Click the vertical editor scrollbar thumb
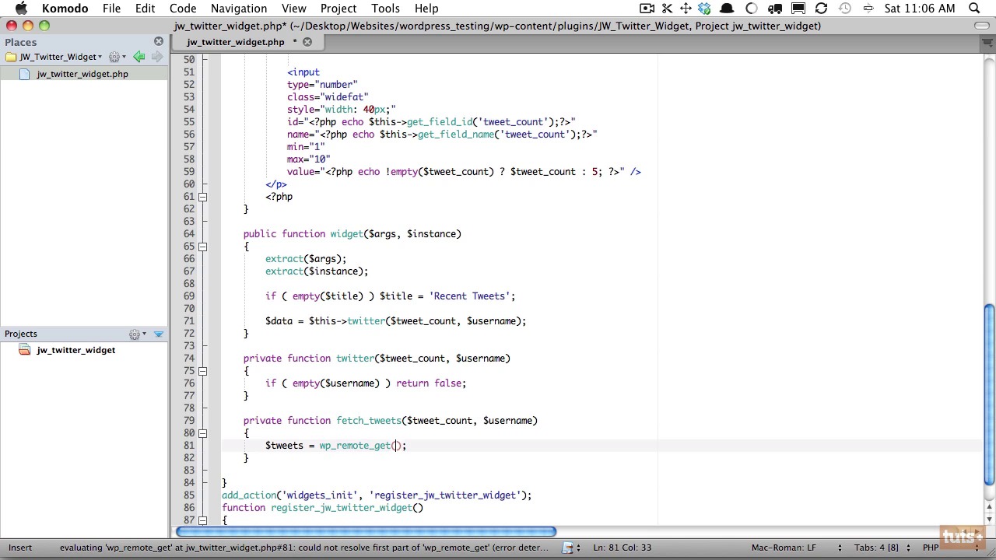Viewport: 996px width, 560px height. click(x=989, y=395)
